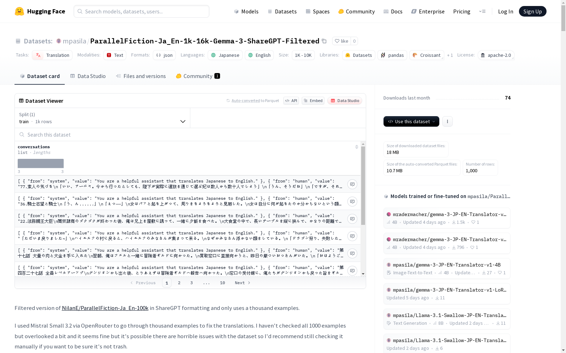The height and width of the screenshot is (353, 566).
Task: Open the navigation overflow menu icon
Action: click(x=482, y=11)
